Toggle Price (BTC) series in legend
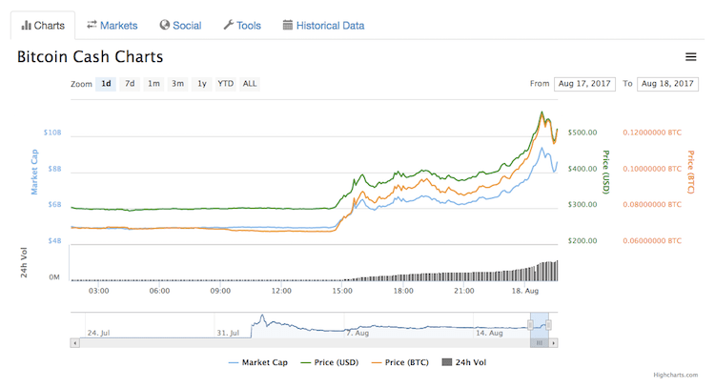The image size is (715, 388). pos(399,362)
